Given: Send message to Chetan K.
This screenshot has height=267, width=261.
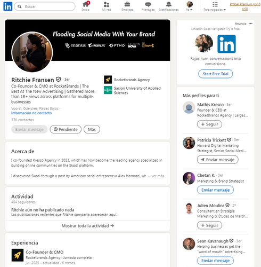Looking at the screenshot, I should coord(215,190).
